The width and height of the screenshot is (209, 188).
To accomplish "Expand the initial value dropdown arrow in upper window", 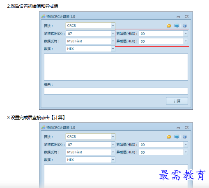I will pos(186,34).
